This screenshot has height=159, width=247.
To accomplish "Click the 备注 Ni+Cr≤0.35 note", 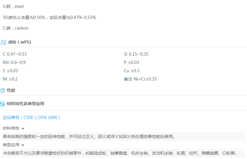I will point(140,79).
